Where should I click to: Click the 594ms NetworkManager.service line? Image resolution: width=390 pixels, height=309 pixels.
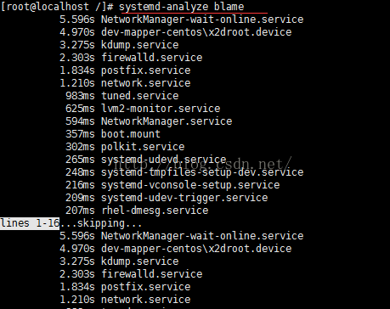pos(149,121)
